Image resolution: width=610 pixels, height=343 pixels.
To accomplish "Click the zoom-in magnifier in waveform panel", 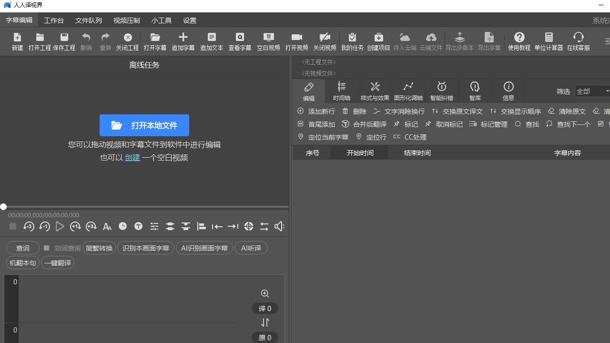I will click(x=265, y=293).
